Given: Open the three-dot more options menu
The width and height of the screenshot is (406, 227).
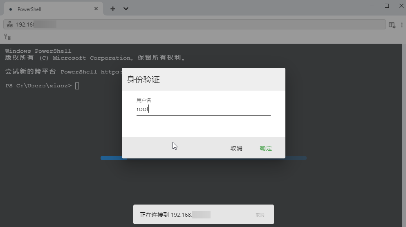Looking at the screenshot, I should [x=401, y=25].
